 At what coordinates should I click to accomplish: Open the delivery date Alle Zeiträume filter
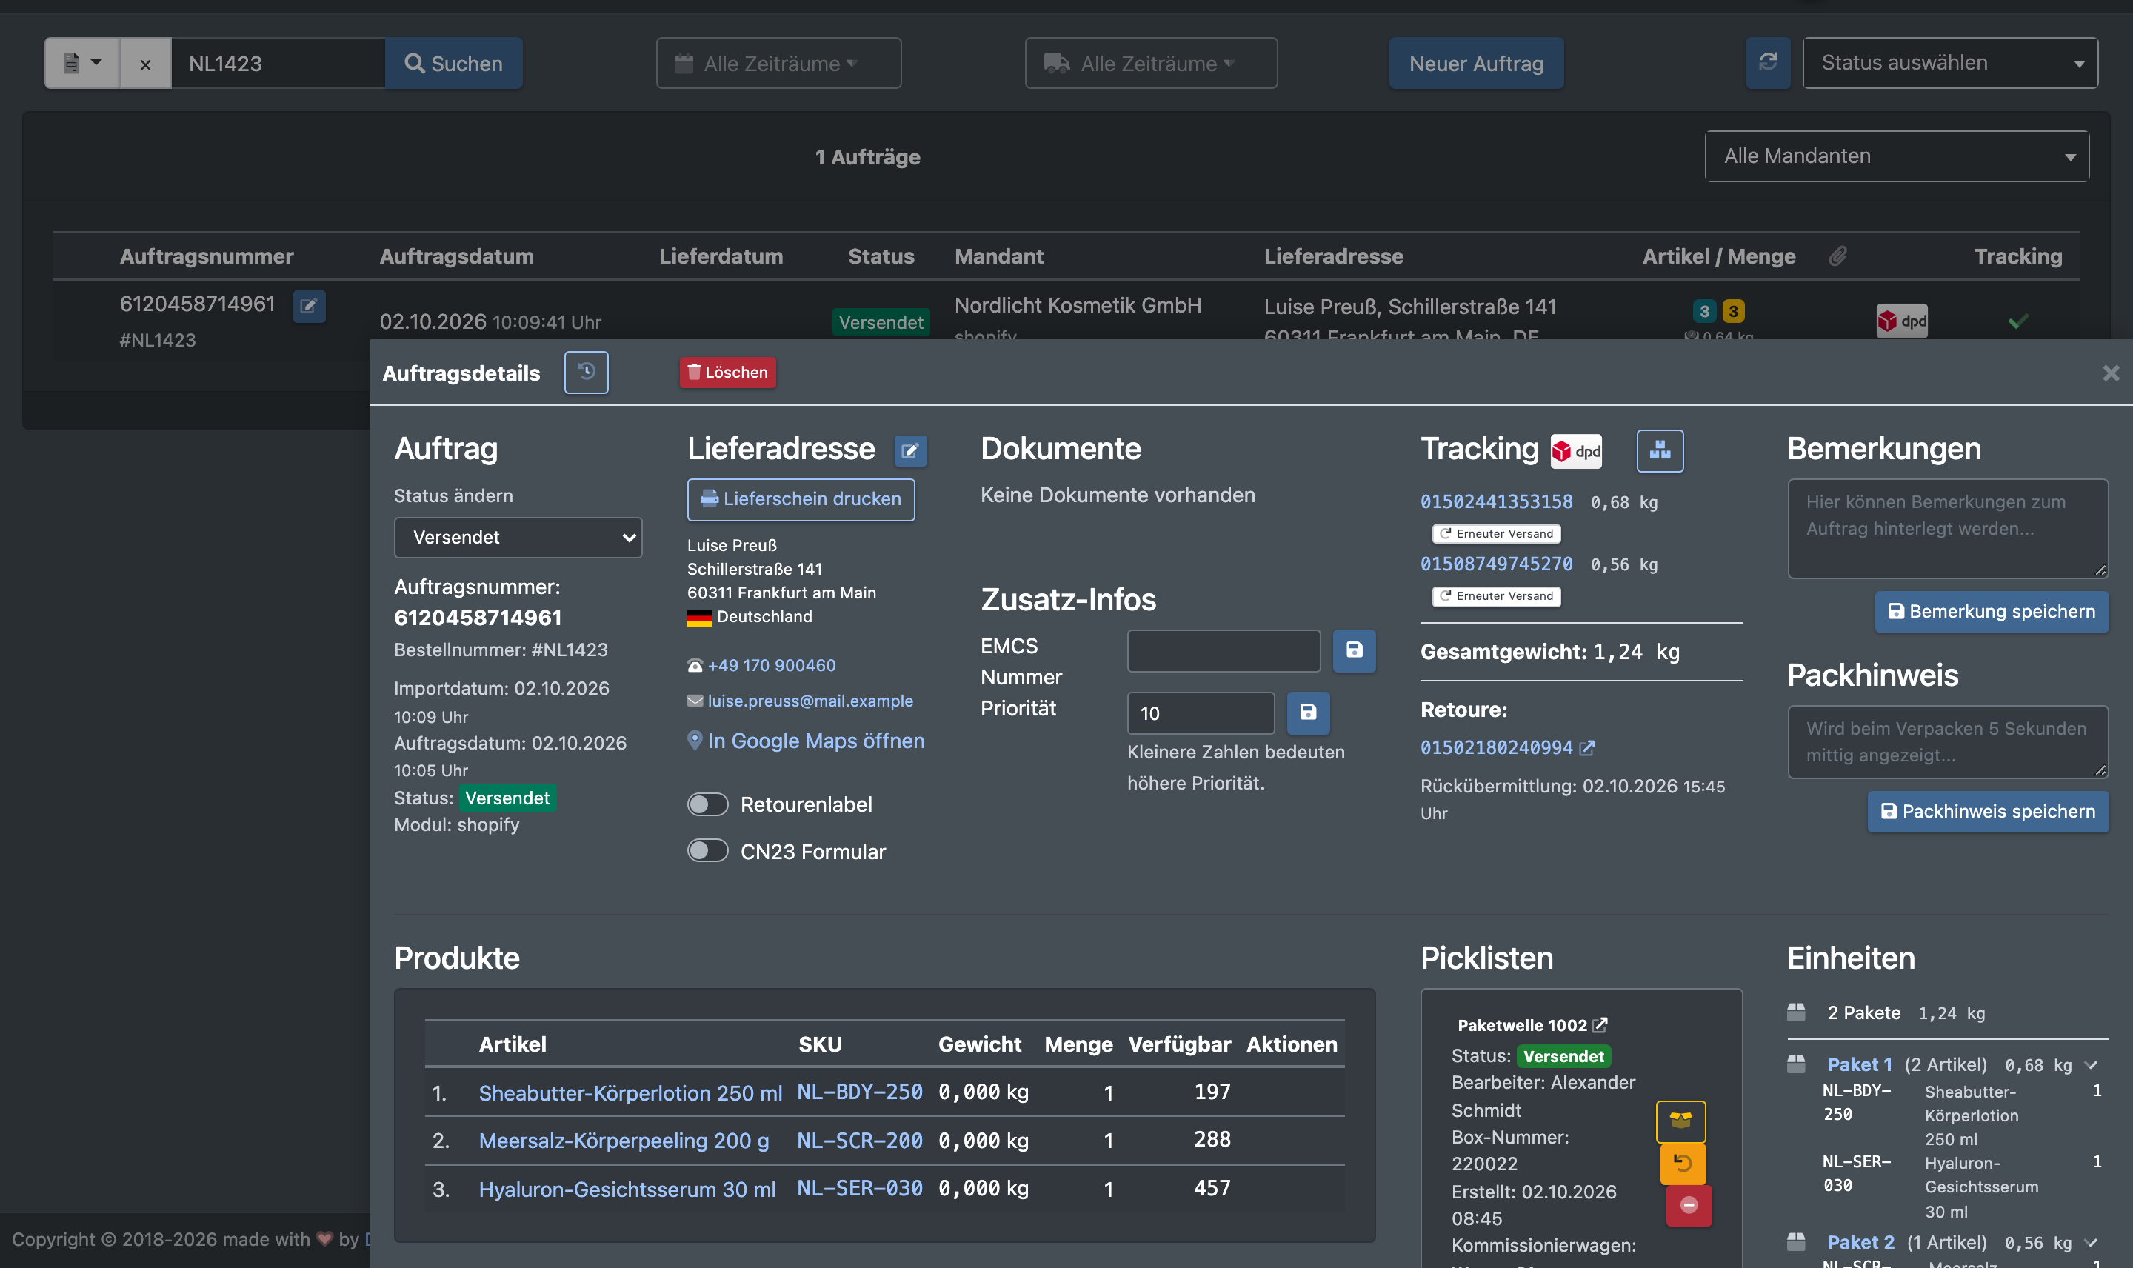tap(1151, 63)
